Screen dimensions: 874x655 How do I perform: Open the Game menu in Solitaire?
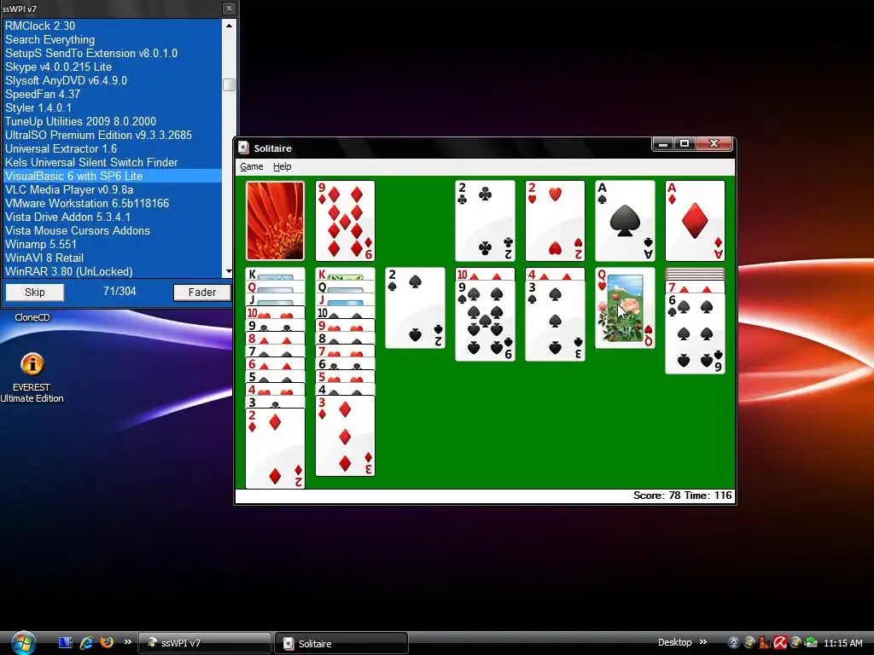pos(252,166)
